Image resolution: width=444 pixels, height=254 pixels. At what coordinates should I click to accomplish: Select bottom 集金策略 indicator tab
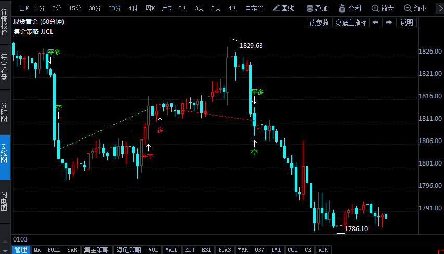97,250
